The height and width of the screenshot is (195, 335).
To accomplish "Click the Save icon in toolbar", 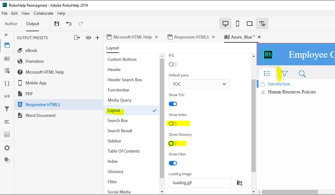I will [57, 24].
